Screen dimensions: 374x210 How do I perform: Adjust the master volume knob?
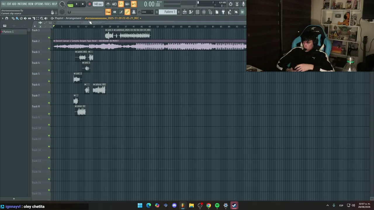coord(62,4)
